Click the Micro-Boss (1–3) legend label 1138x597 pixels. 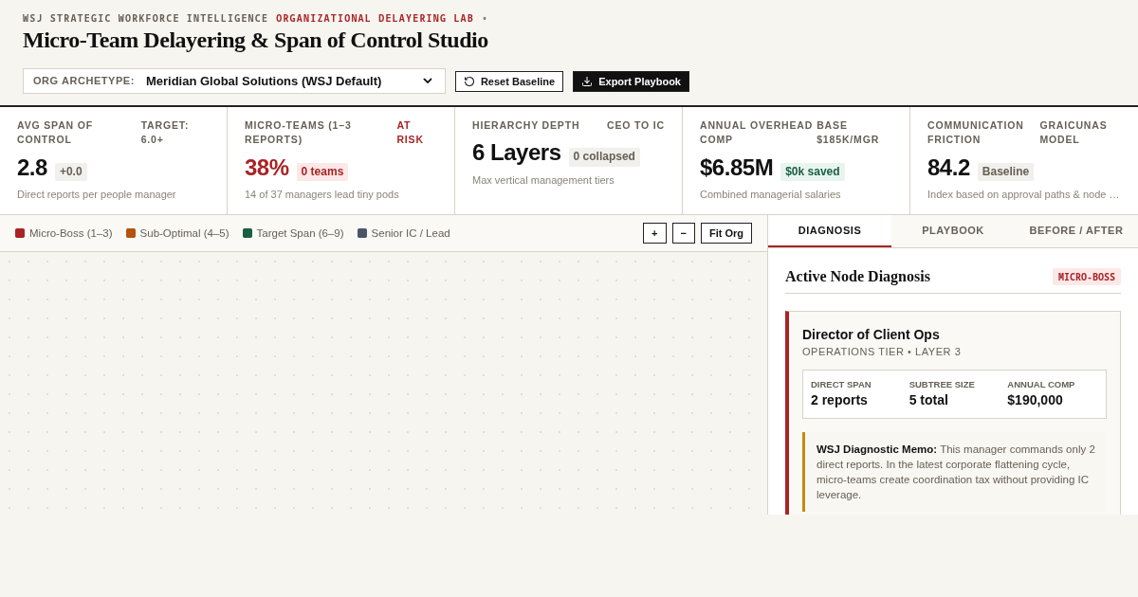tap(70, 233)
